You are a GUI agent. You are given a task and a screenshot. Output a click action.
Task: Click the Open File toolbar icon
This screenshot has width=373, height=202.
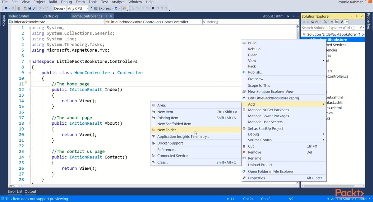[x=25, y=8]
